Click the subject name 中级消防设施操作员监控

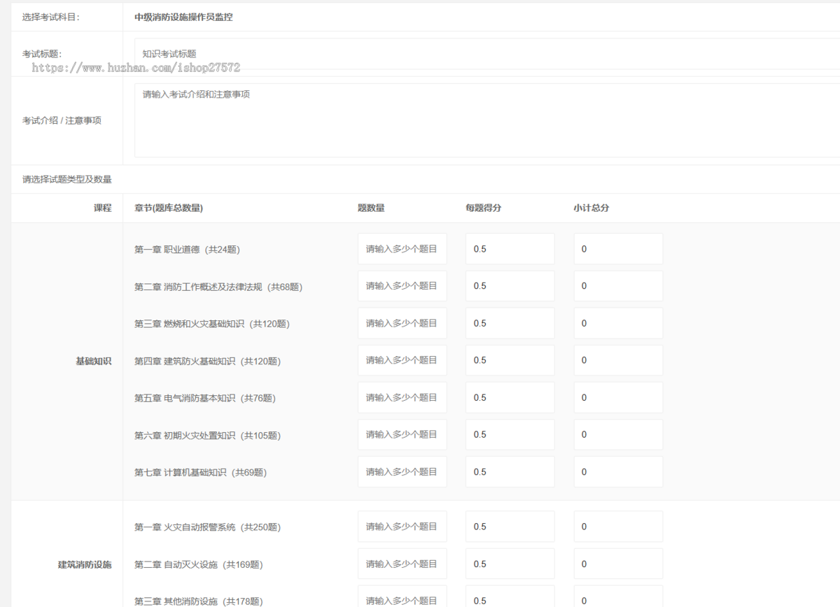point(183,17)
